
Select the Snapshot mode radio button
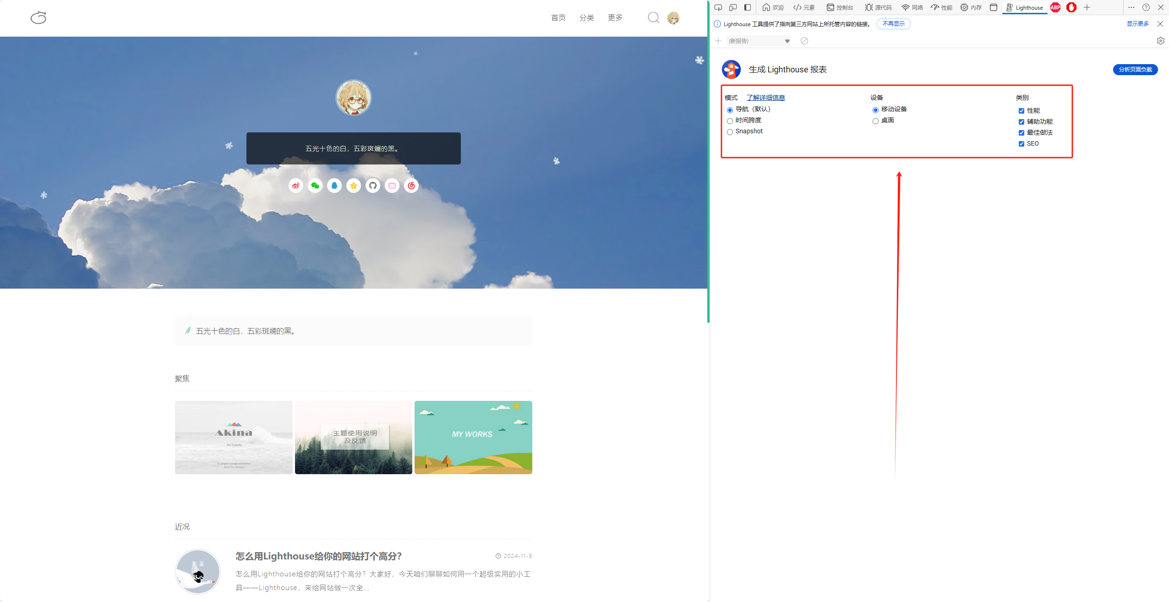[730, 132]
